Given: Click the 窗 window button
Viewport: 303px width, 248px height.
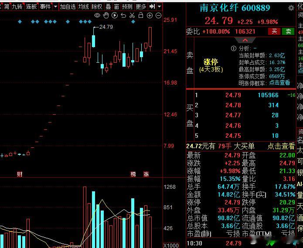Looking at the screenshot, I should click(x=116, y=7).
